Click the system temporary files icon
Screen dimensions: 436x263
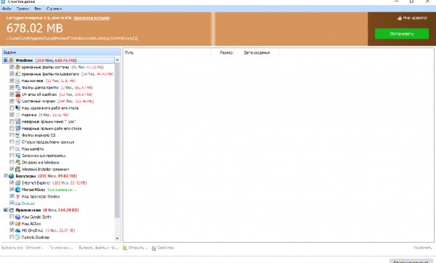click(x=18, y=68)
